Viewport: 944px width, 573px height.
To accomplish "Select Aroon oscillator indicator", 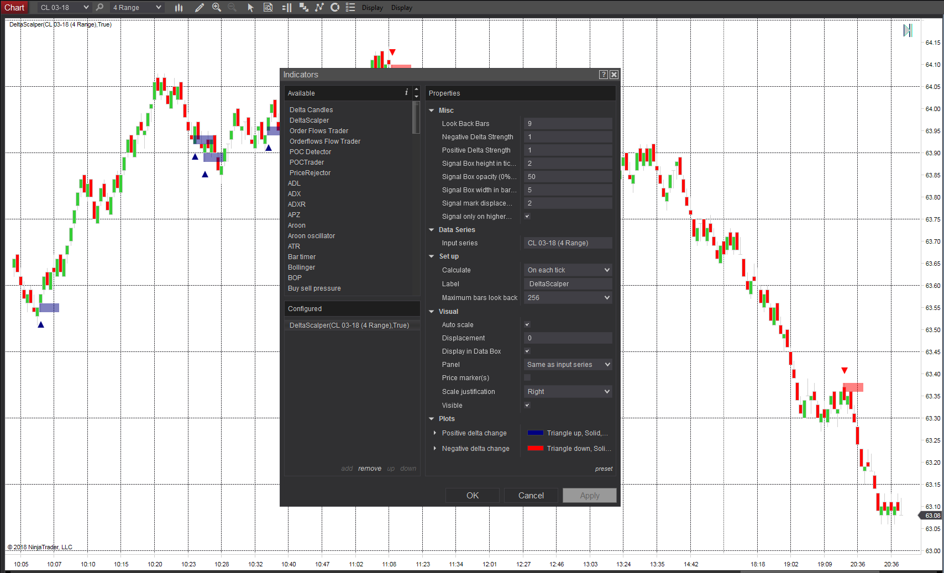I will tap(311, 236).
